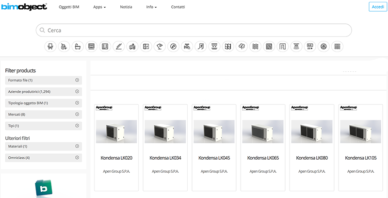Image resolution: width=388 pixels, height=198 pixels.
Task: Open the Kondensa LK020 product thumbnail
Action: coord(116,132)
